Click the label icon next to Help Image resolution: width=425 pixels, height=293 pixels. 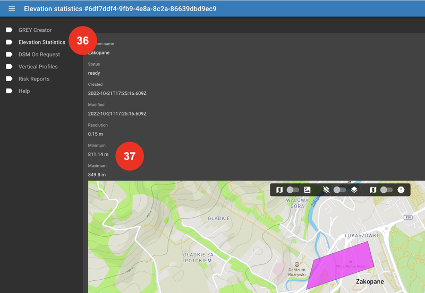click(9, 91)
